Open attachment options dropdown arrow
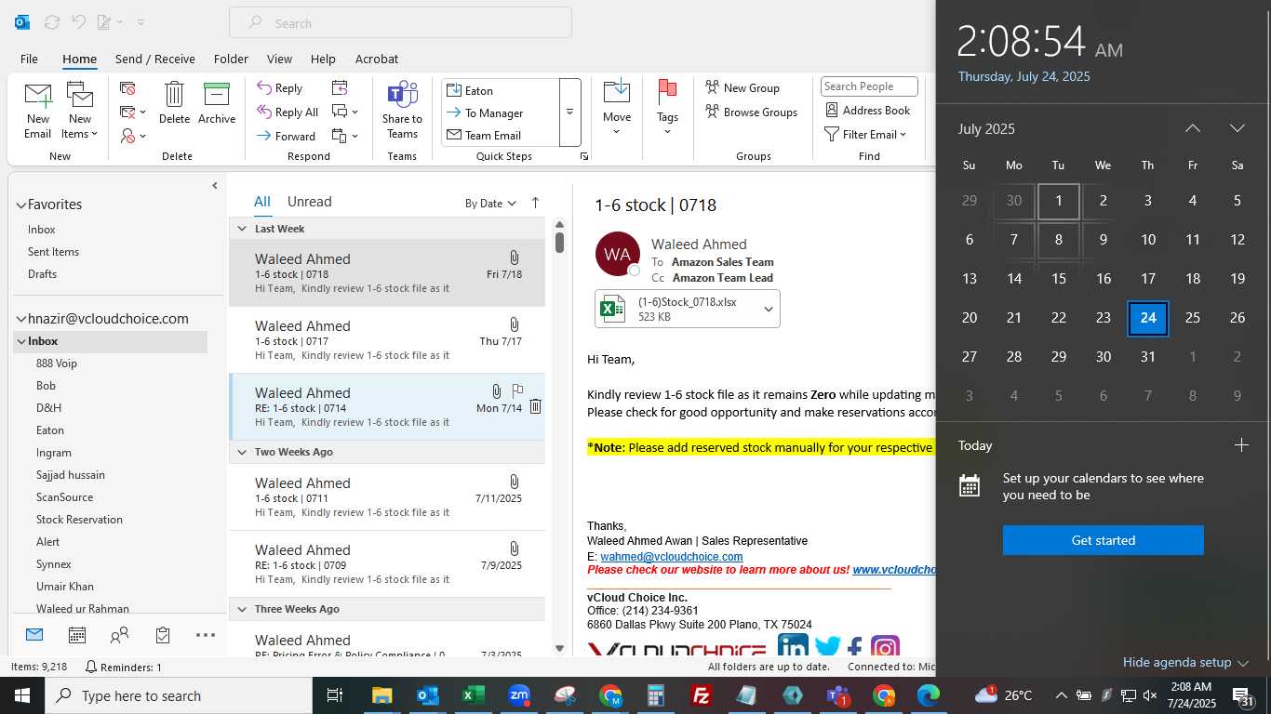1271x714 pixels. pos(769,309)
